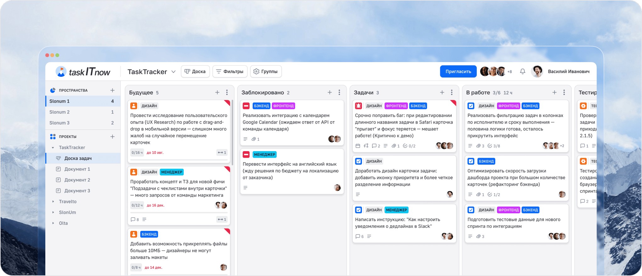Select Slonum 2 space in sidebar
Image resolution: width=642 pixels, height=276 pixels.
pyautogui.click(x=59, y=112)
